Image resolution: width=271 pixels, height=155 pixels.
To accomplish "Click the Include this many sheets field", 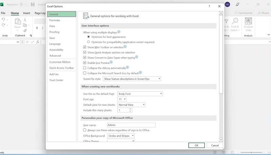I will (123, 110).
